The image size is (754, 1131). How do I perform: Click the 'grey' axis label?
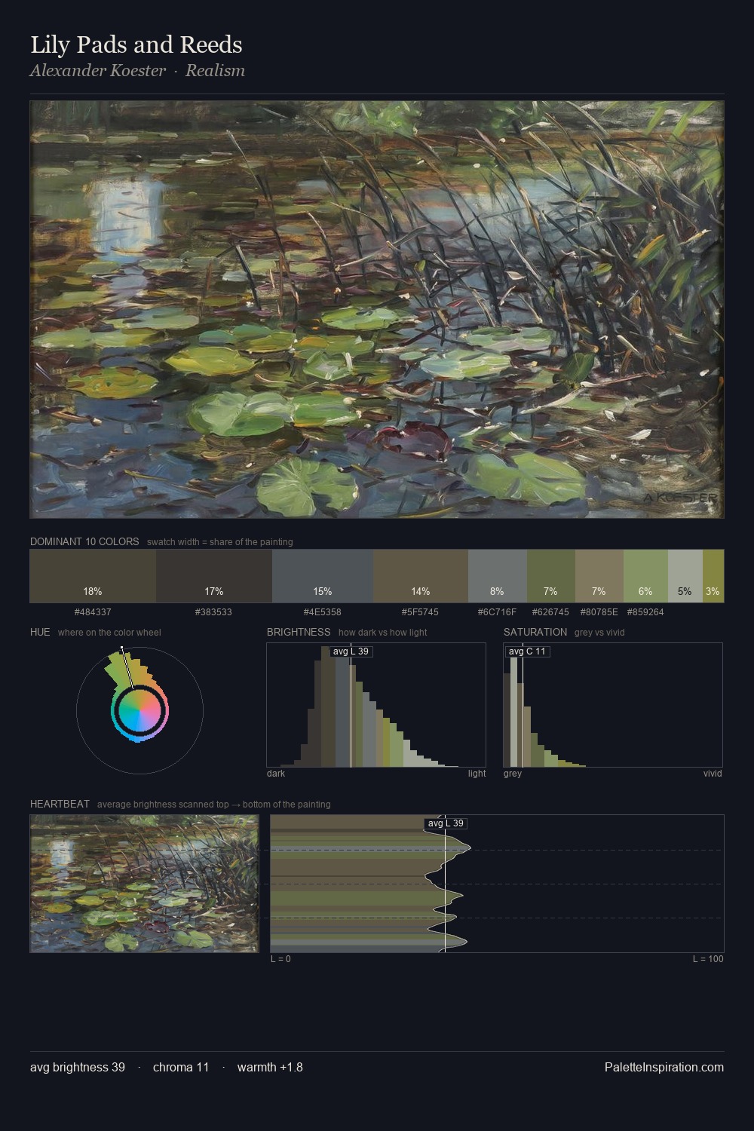pyautogui.click(x=513, y=774)
